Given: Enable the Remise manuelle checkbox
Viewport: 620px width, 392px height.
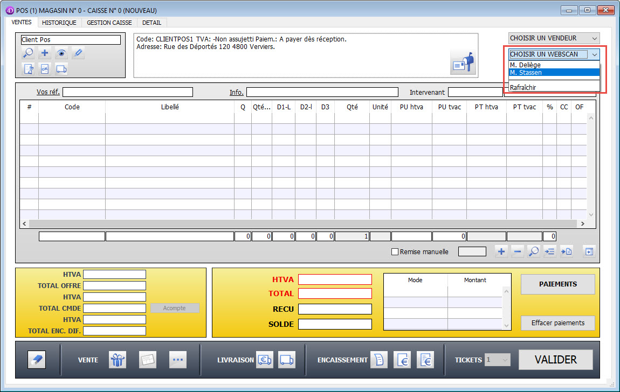Looking at the screenshot, I should [395, 251].
